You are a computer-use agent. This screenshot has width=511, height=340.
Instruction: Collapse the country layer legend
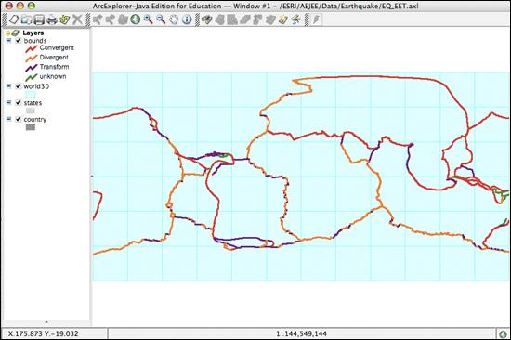click(x=8, y=119)
